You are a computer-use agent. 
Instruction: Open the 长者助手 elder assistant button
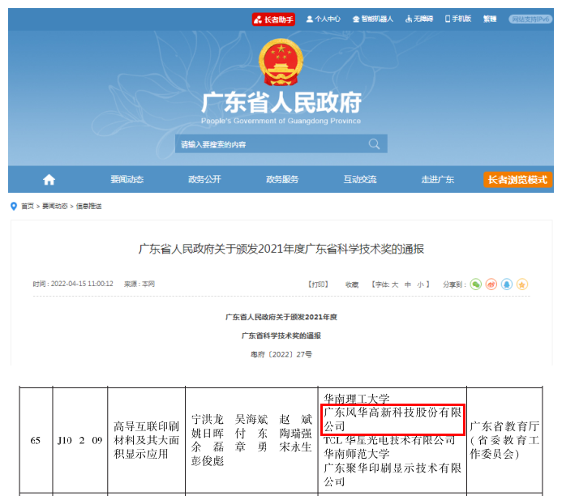pos(273,19)
